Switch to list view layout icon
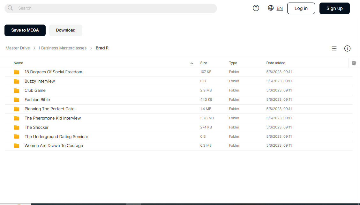The width and height of the screenshot is (360, 205). pos(334,48)
